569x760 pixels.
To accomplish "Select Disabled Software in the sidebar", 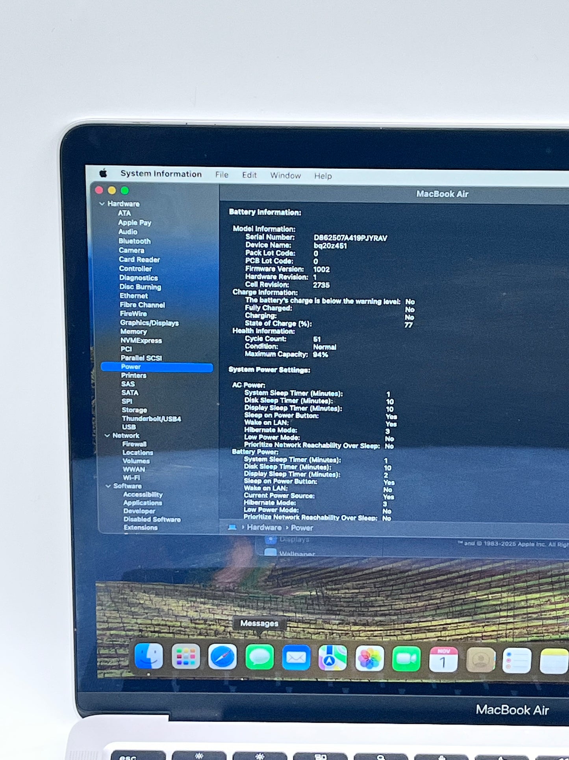I will 152,519.
